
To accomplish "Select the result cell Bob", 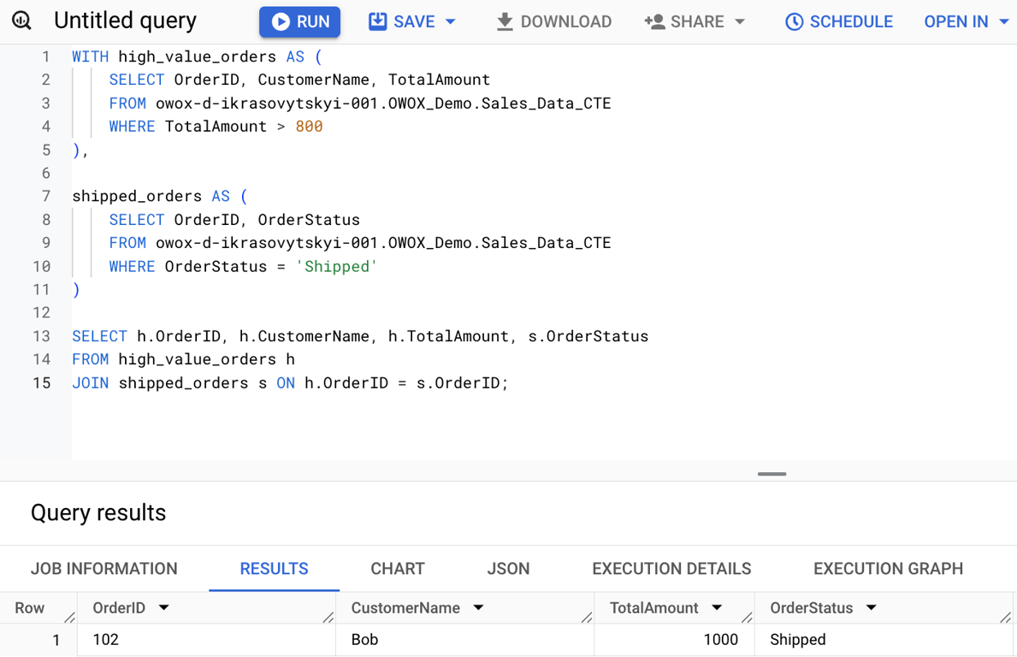I will pyautogui.click(x=464, y=640).
